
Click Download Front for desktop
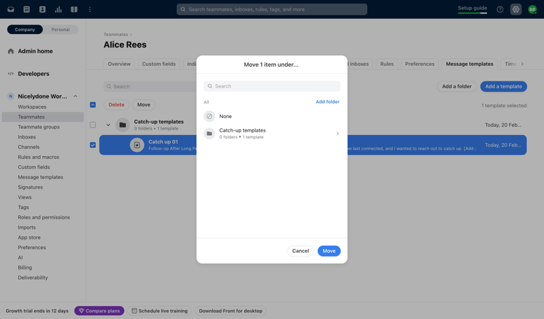tap(231, 311)
